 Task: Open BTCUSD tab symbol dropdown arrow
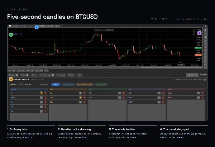[46, 26]
